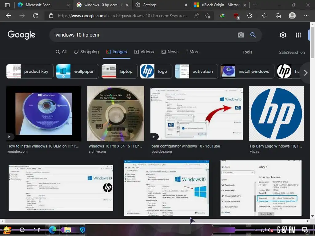Select the Shopping results tab
This screenshot has height=236, width=315.
click(x=86, y=52)
